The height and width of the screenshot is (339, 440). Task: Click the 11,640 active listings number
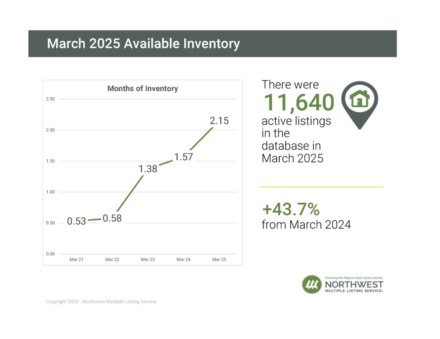point(298,103)
